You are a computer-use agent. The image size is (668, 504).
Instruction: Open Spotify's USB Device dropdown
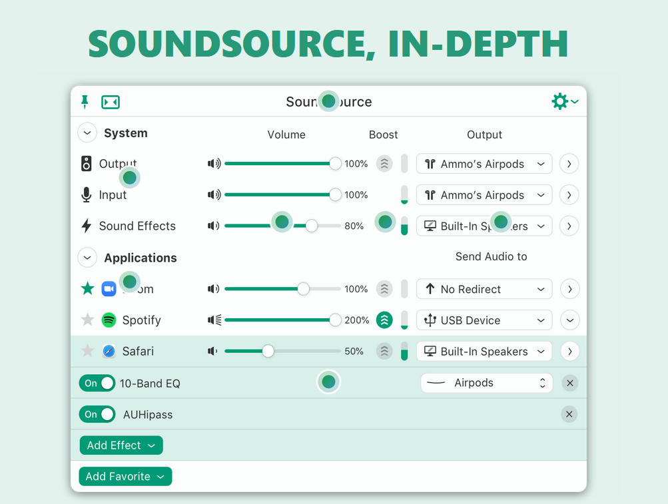pos(484,320)
